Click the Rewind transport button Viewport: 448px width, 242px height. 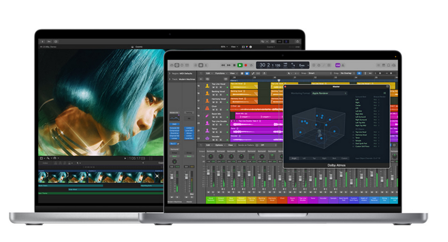(x=223, y=66)
